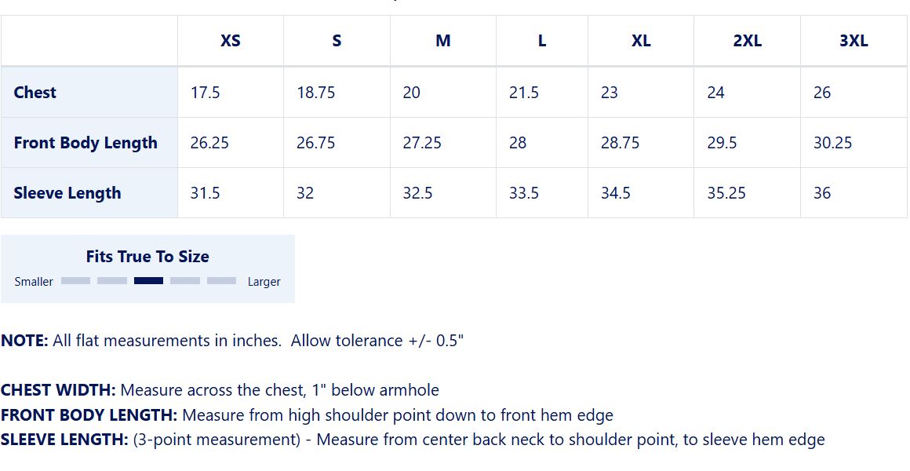Click the XS size column header
Image resolution: width=910 pixels, height=471 pixels.
[x=230, y=41]
